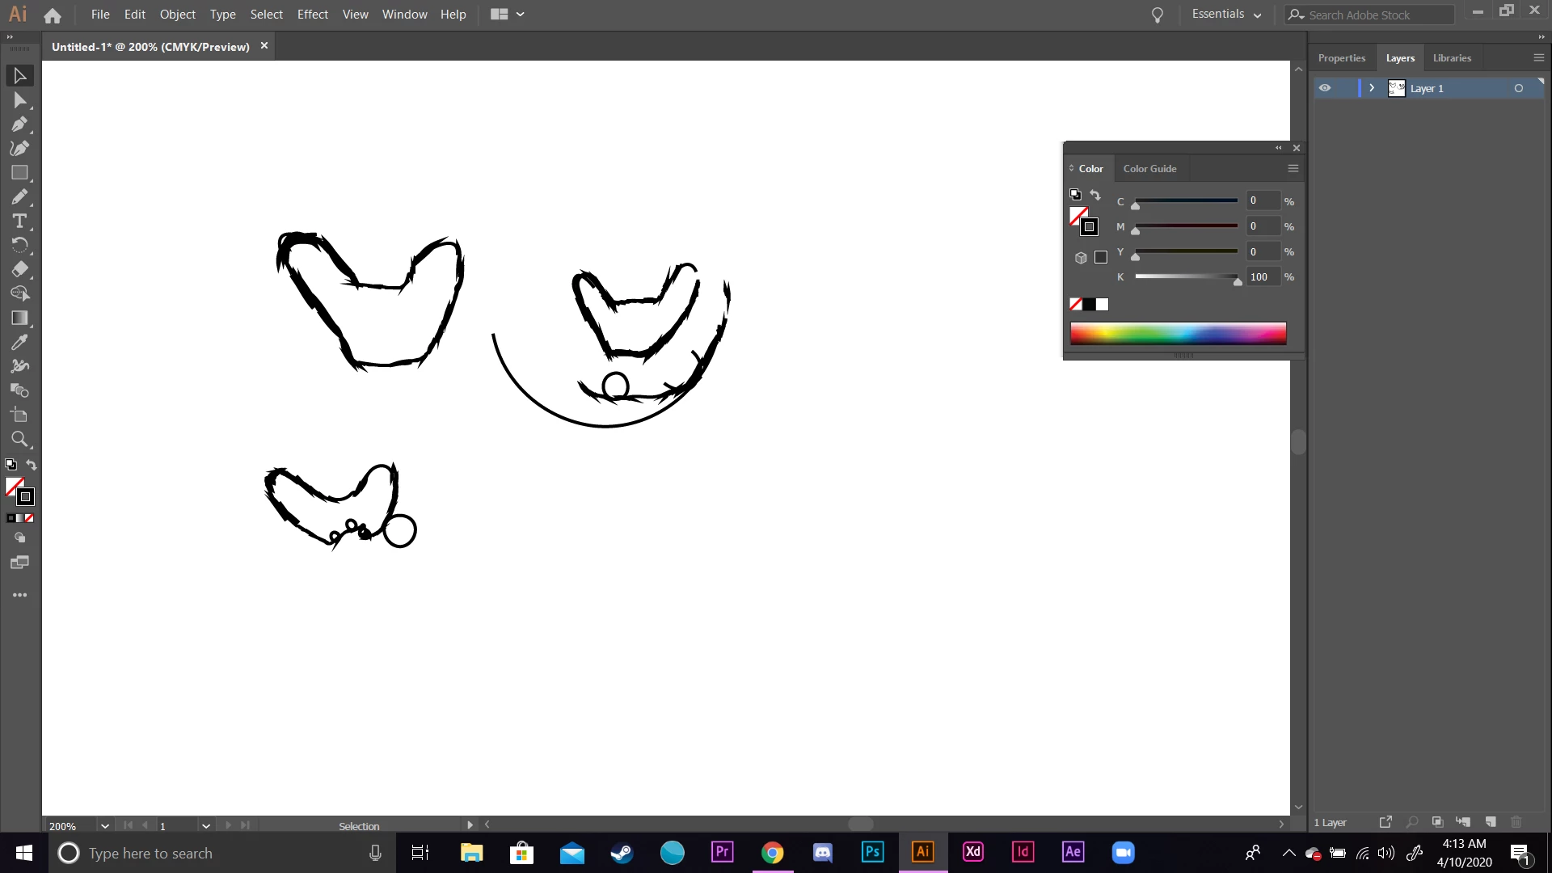Hide Layer 1 with eye icon
This screenshot has height=873, width=1552.
[1325, 88]
